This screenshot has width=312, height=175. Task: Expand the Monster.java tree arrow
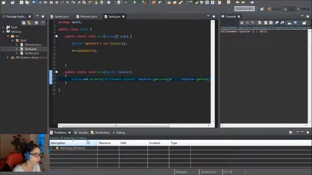(x=17, y=45)
